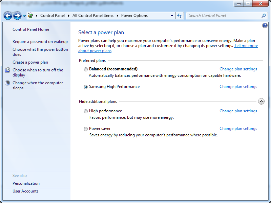Click the Control Panel icon in the address bar
This screenshot has height=203, width=271.
(x=30, y=16)
